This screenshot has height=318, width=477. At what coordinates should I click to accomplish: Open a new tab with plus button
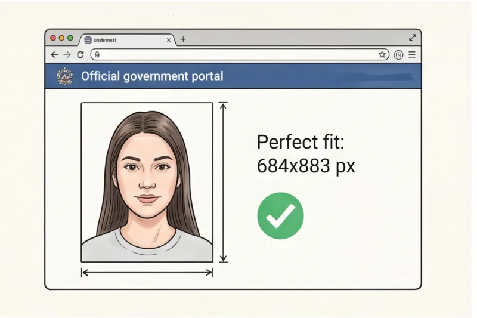(x=183, y=39)
